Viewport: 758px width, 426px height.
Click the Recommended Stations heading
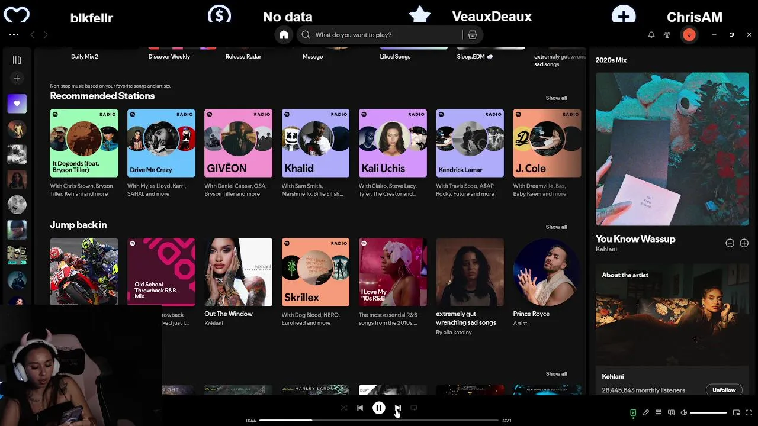(102, 96)
